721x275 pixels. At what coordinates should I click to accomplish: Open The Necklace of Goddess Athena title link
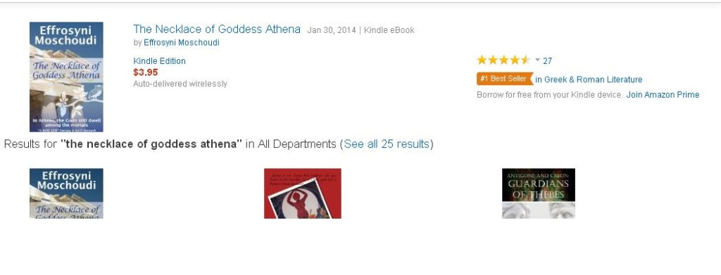[217, 30]
